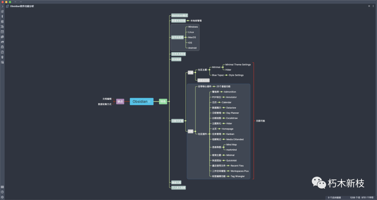Open the document page ribbon icon
The width and height of the screenshot is (377, 200).
tap(2, 21)
